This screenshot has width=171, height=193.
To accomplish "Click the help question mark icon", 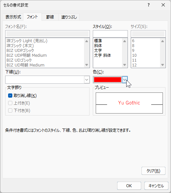I will pos(149,5).
